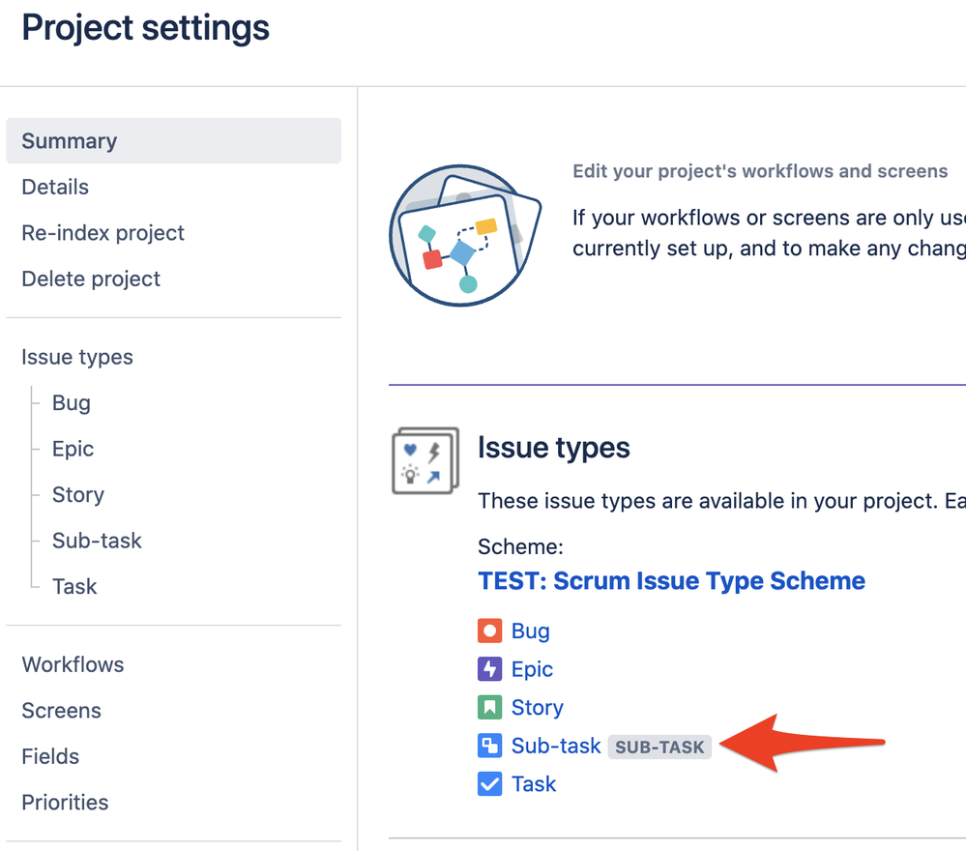Click the workflow diagram illustration
The width and height of the screenshot is (966, 851).
[464, 236]
